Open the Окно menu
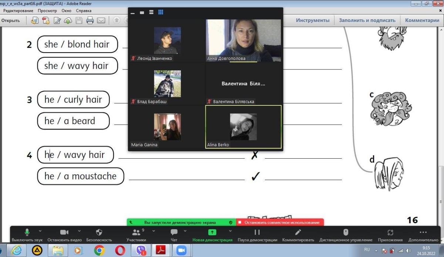 (x=67, y=11)
